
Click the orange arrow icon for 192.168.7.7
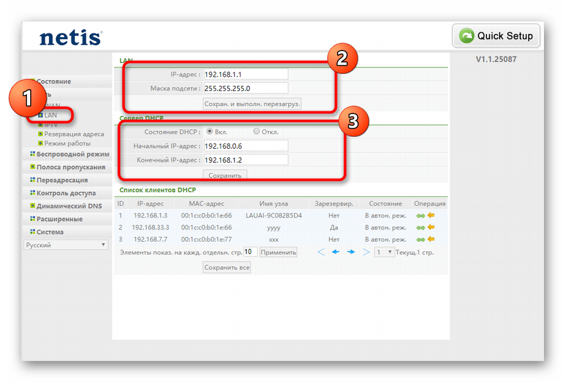[x=431, y=239]
